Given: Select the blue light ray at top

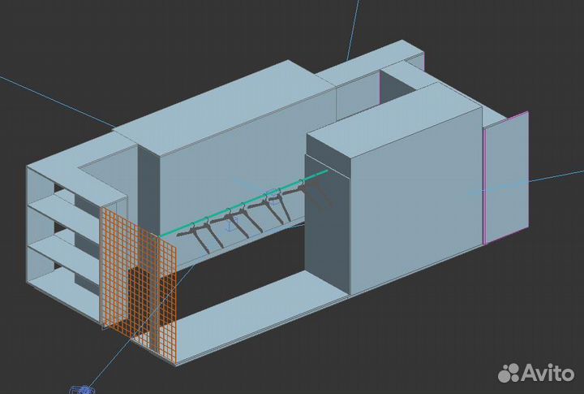Looking at the screenshot, I should [353, 32].
